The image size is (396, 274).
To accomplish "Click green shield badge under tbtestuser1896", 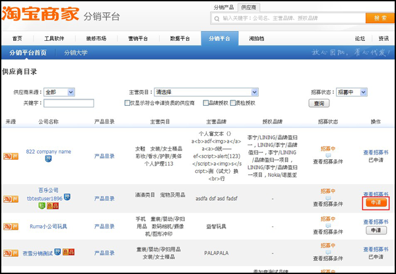I will 42,206.
